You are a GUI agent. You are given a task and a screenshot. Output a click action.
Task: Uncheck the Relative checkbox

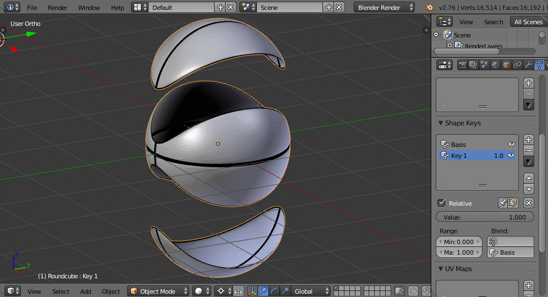point(442,203)
